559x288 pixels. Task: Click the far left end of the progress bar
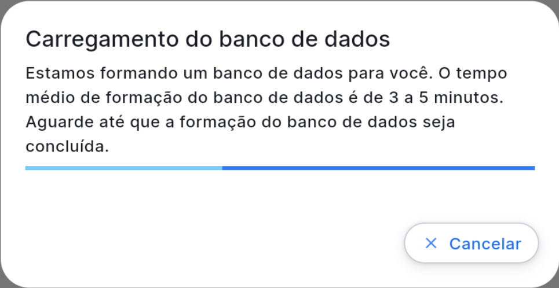28,168
